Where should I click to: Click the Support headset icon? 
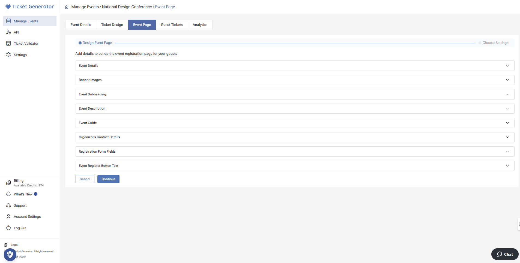pyautogui.click(x=8, y=205)
